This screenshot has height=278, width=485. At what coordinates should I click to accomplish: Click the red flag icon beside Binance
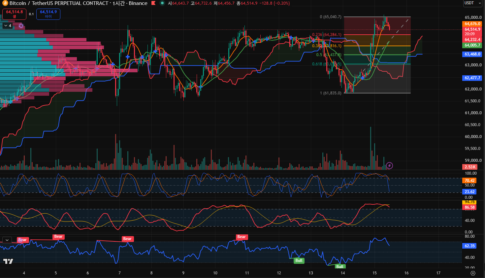pos(153,3)
